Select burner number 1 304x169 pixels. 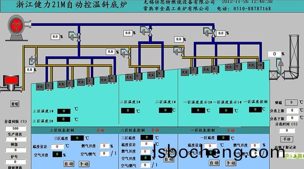49,86
